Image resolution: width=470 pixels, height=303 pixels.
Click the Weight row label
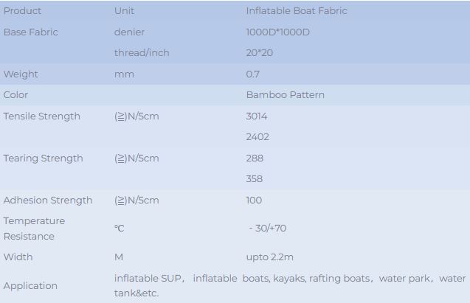(21, 74)
